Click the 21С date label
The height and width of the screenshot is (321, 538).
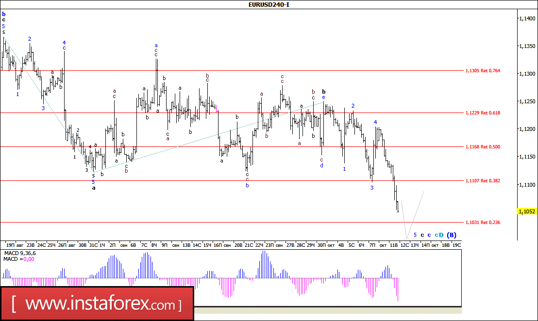pos(249,245)
